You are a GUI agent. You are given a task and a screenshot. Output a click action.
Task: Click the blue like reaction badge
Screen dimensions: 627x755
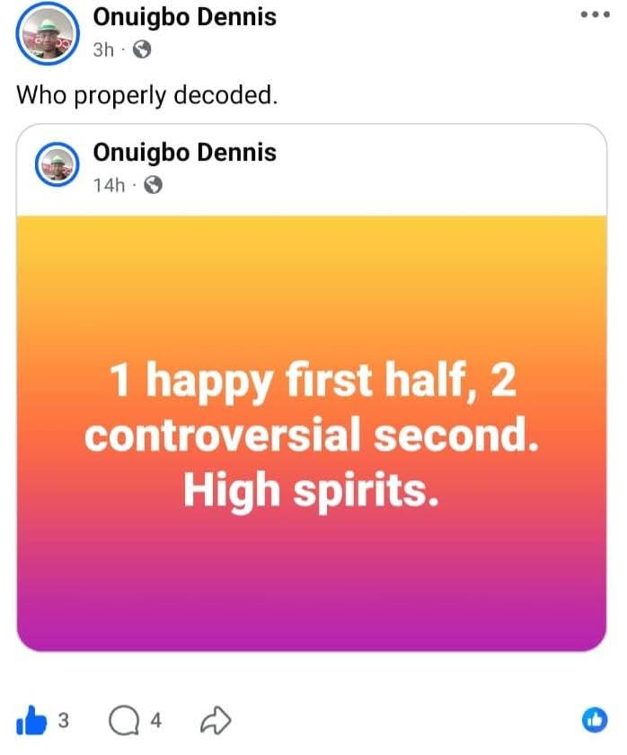[596, 719]
